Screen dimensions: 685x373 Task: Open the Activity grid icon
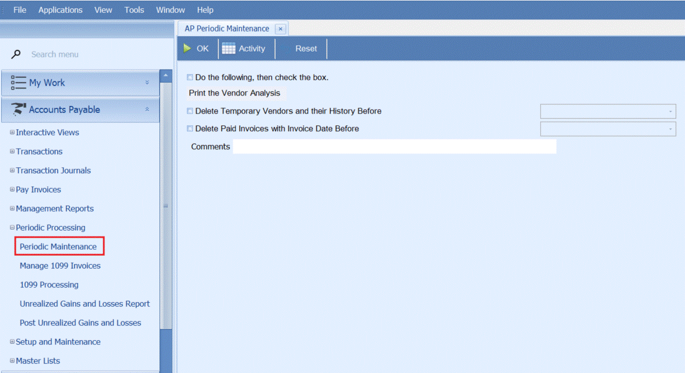(x=229, y=49)
